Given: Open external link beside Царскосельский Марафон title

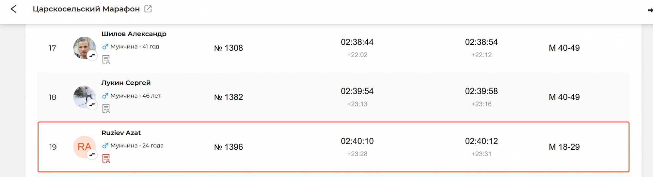Looking at the screenshot, I should (148, 9).
